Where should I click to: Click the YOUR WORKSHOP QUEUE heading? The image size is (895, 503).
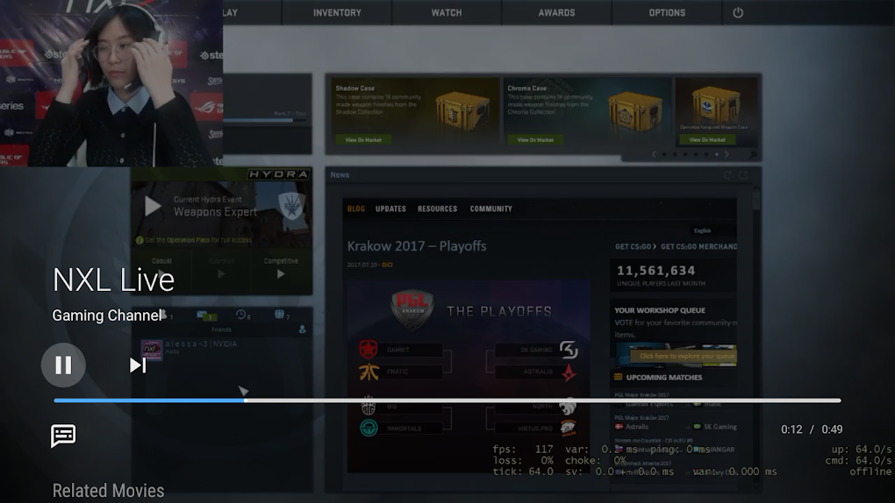[660, 310]
